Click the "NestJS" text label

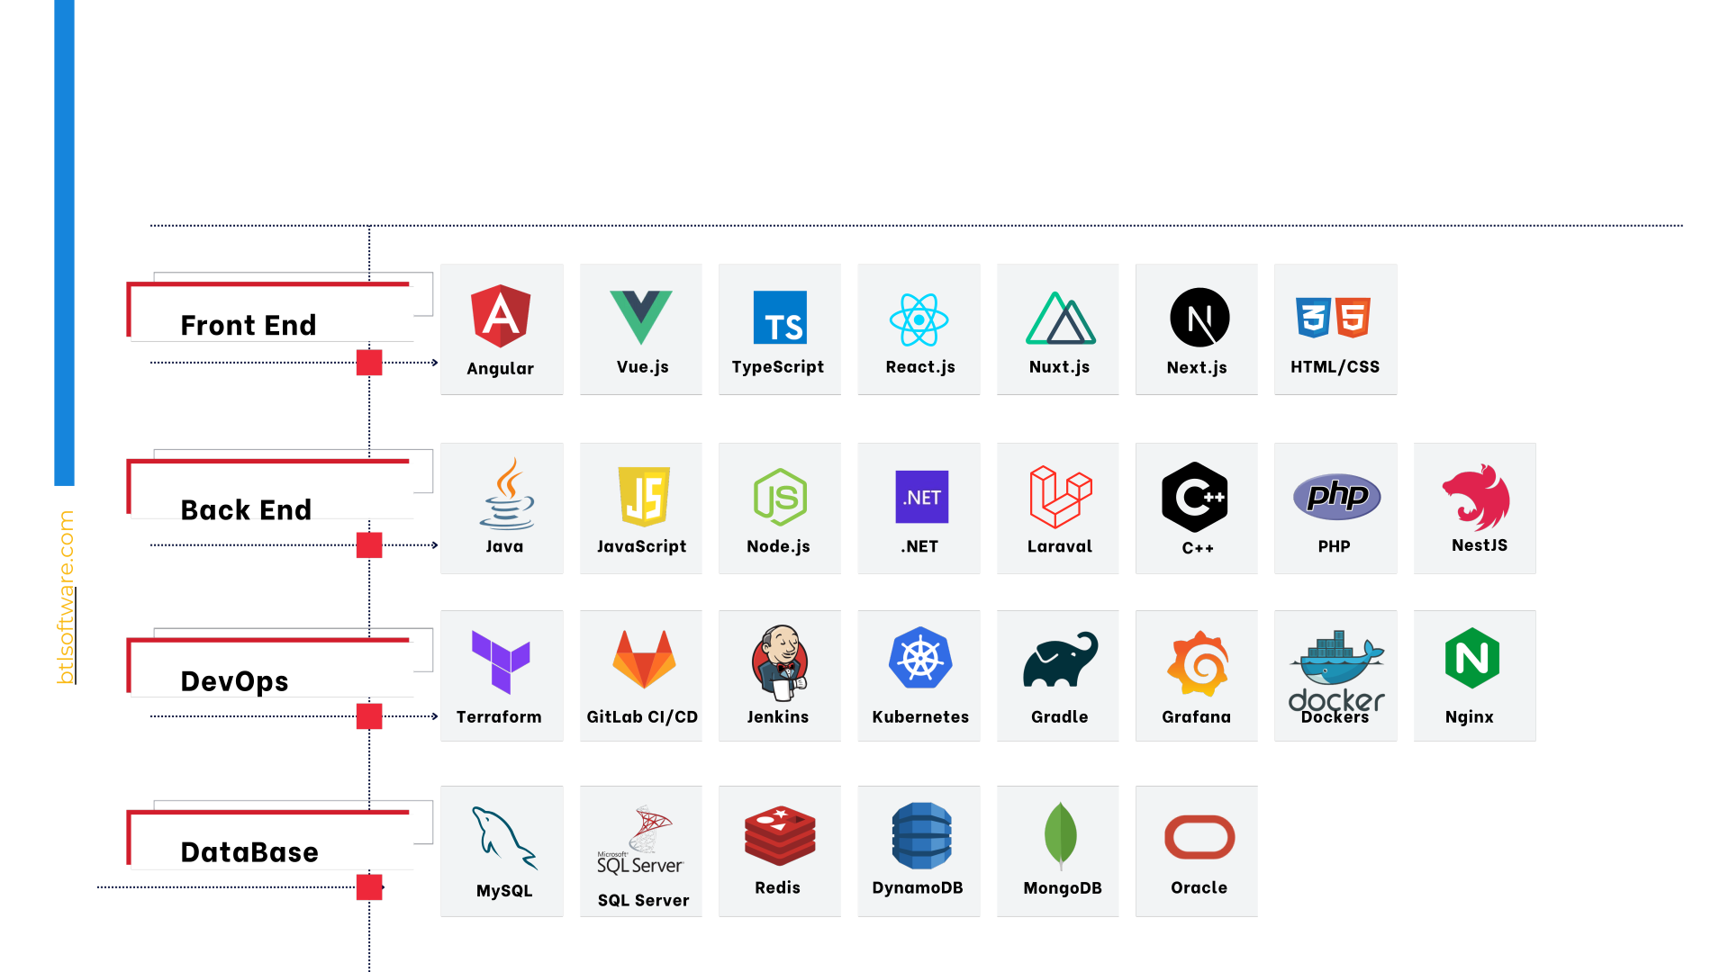pyautogui.click(x=1480, y=545)
